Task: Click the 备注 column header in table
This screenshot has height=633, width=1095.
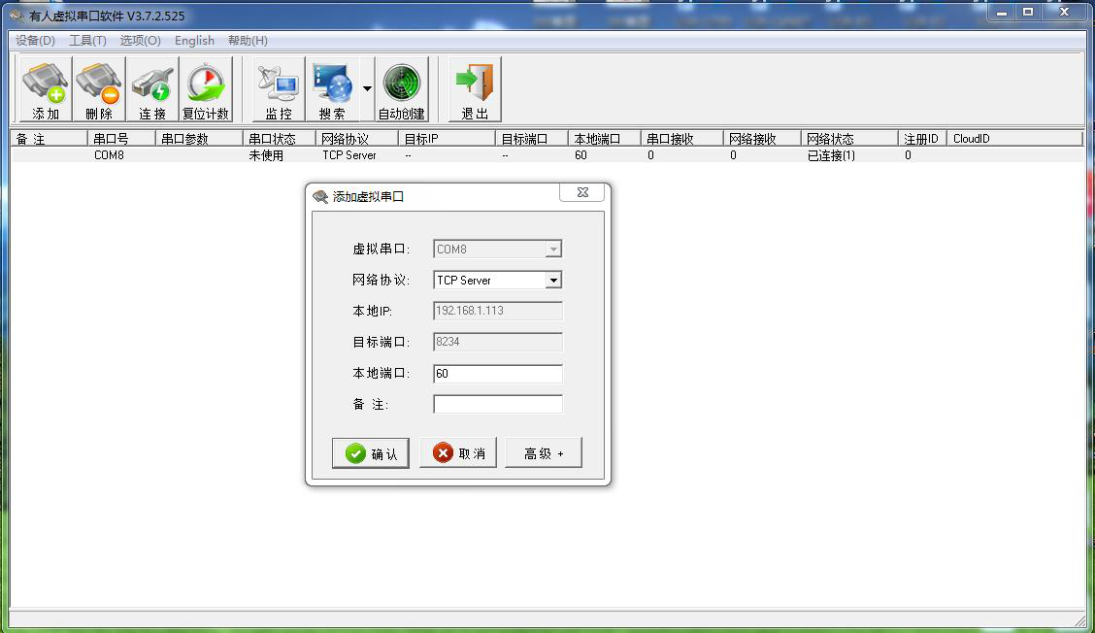Action: click(x=49, y=138)
